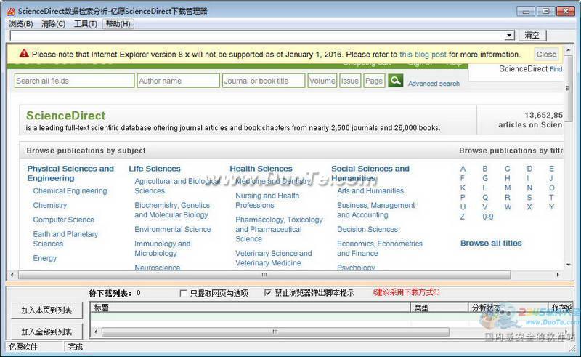Open Nursing and Health Professions link

pos(267,201)
